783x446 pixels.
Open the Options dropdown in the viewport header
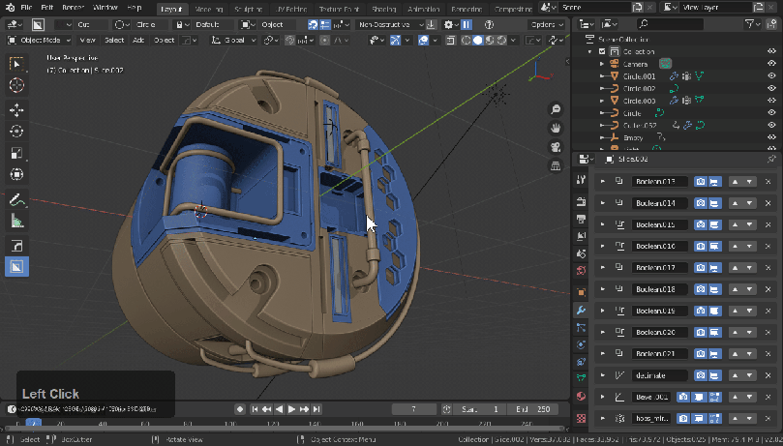[x=548, y=24]
